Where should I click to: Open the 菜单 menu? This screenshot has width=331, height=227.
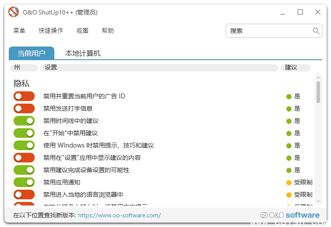pyautogui.click(x=19, y=31)
